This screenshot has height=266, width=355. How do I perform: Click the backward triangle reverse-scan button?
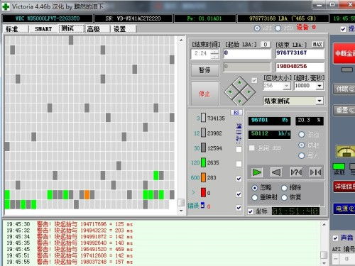276,172
